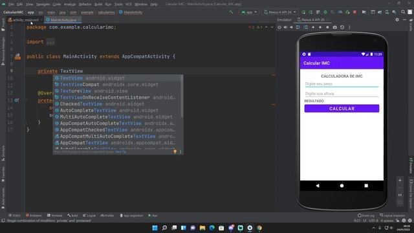Image resolution: width=414 pixels, height=233 pixels.
Task: Open the Layout Inspector
Action: (393, 216)
